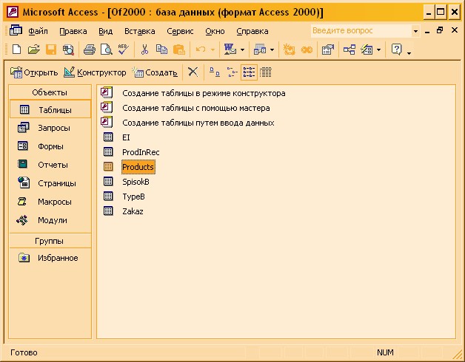
Task: Click the New database toolbar icon
Action: (x=16, y=49)
